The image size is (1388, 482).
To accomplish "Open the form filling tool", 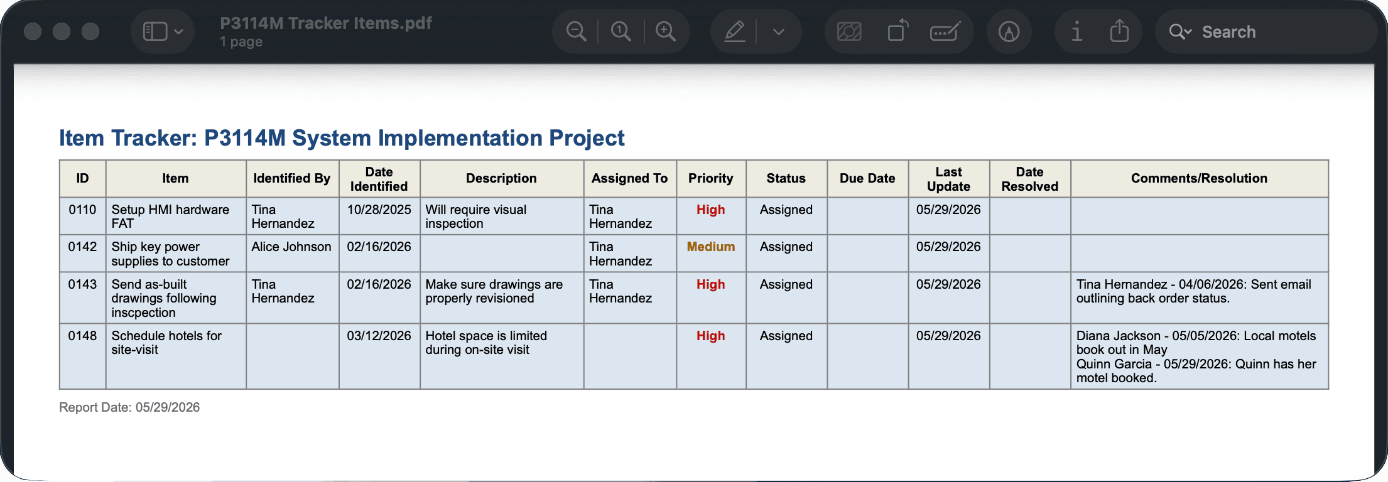I will point(945,31).
